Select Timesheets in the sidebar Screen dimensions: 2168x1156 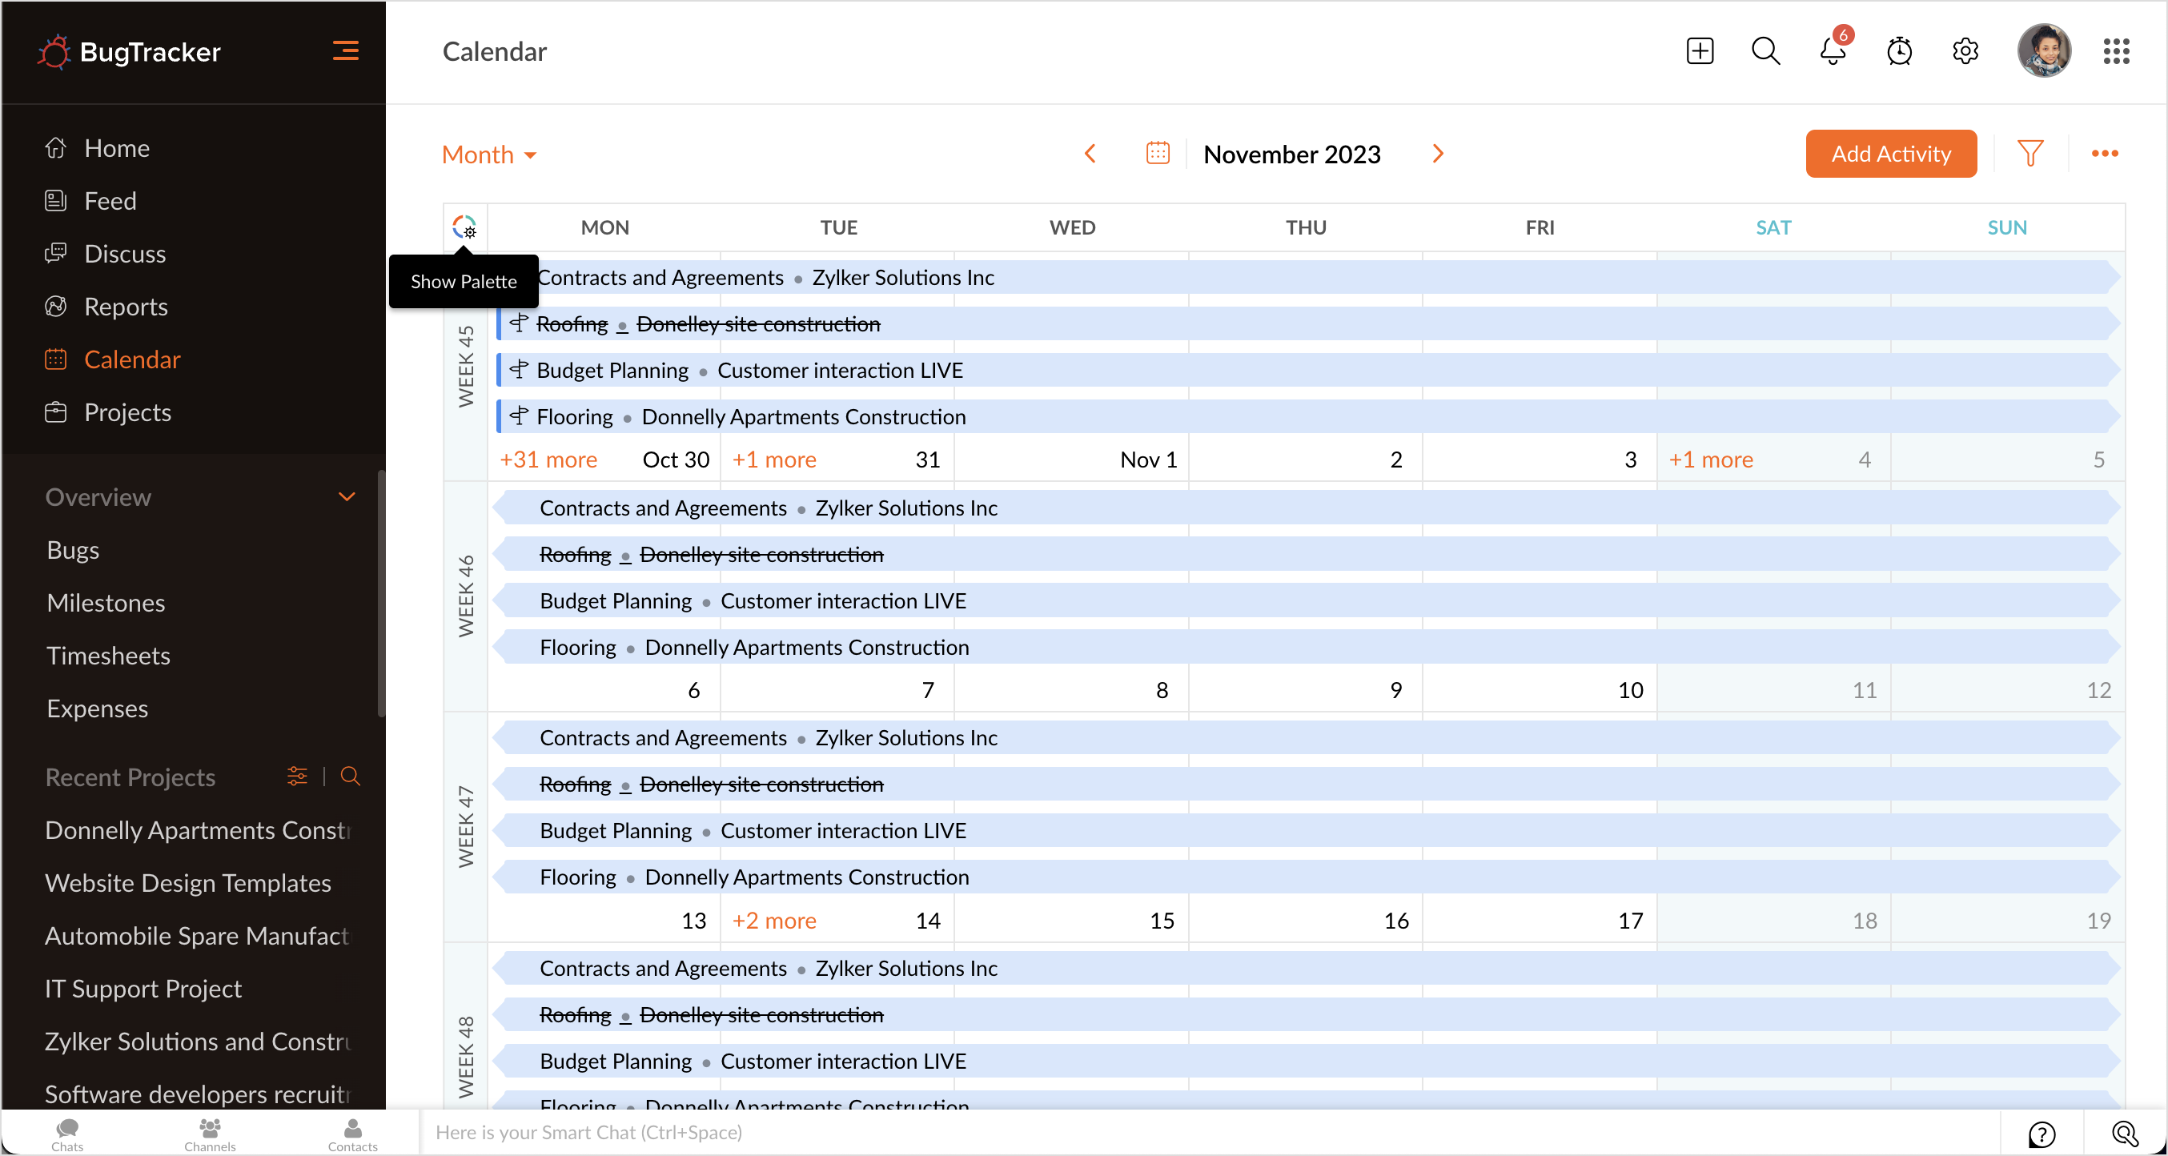tap(109, 656)
